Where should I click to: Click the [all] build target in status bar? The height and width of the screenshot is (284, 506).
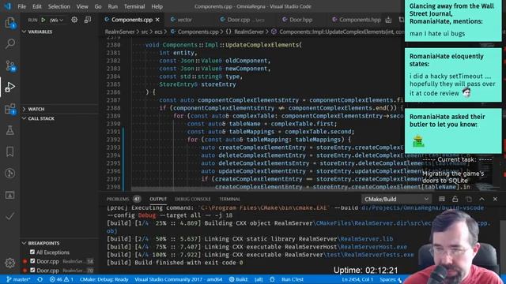pyautogui.click(x=259, y=279)
